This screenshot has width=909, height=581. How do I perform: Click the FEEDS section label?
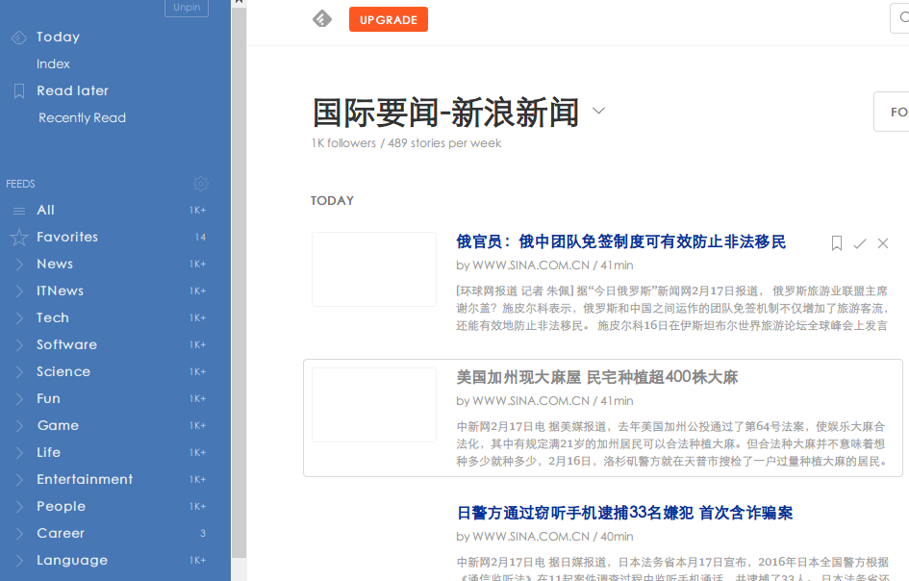coord(20,184)
